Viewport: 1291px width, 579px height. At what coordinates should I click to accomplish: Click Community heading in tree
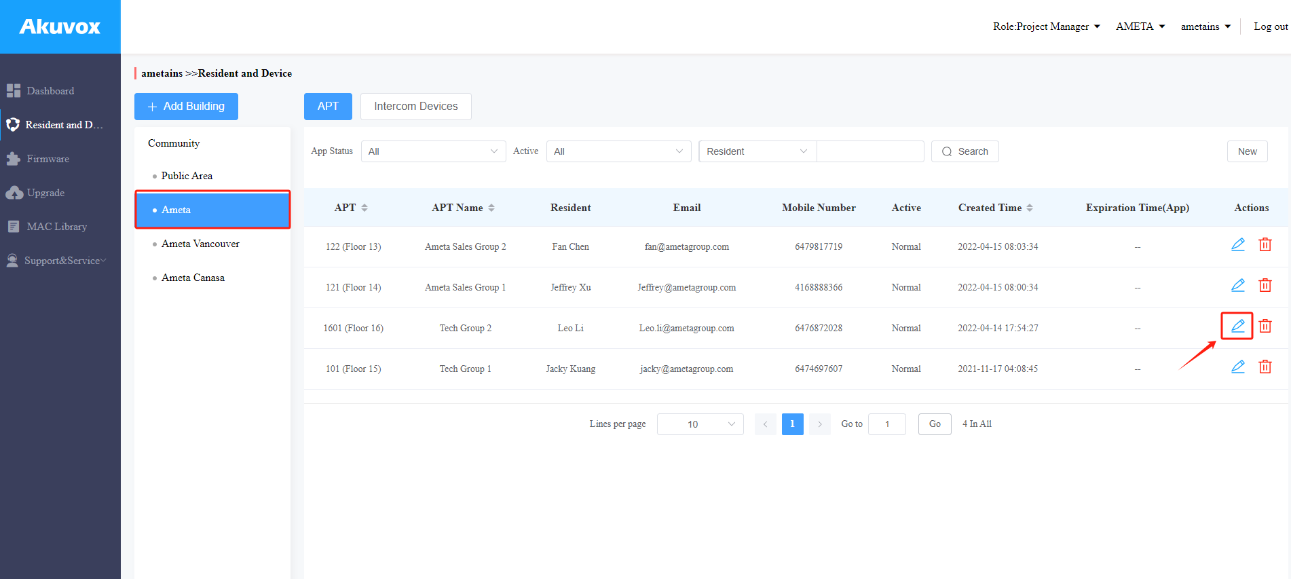(174, 143)
